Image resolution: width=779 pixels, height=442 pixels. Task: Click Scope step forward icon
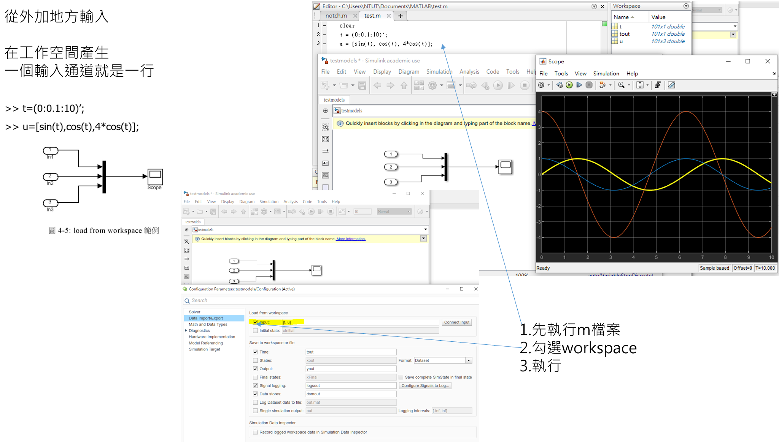pyautogui.click(x=579, y=85)
